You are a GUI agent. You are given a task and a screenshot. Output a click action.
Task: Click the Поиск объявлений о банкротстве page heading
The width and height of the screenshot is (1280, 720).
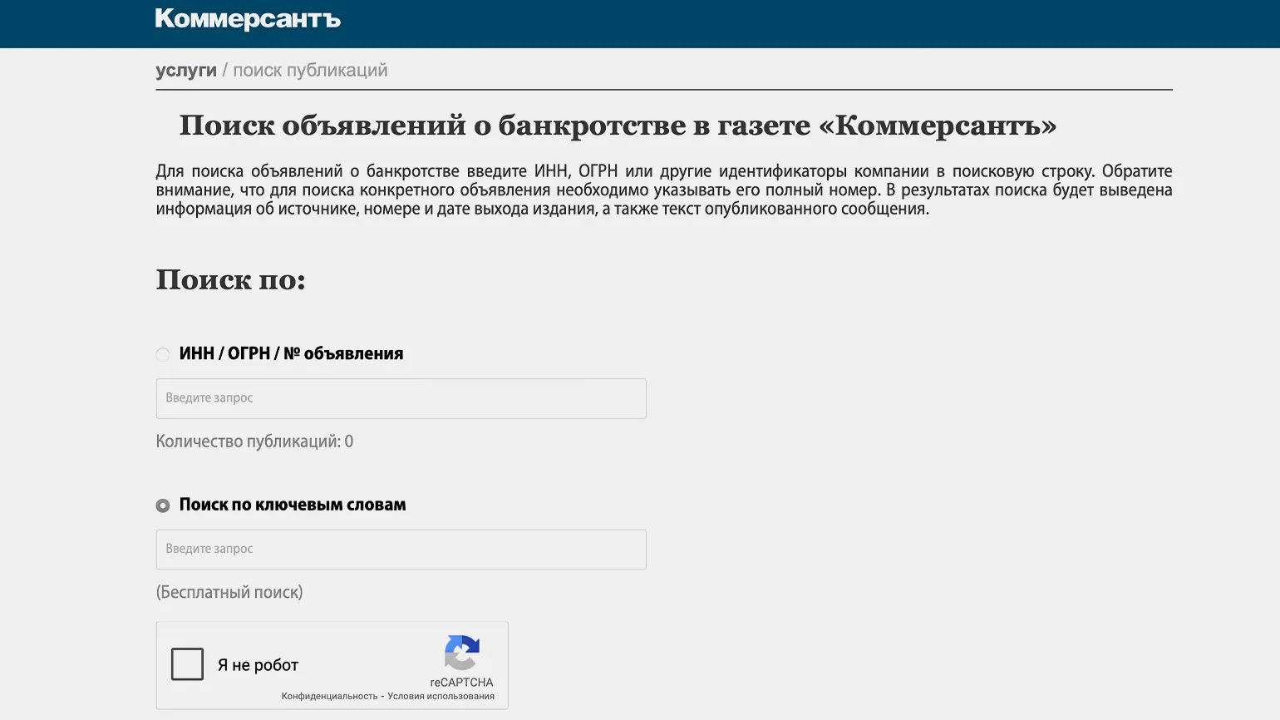618,126
